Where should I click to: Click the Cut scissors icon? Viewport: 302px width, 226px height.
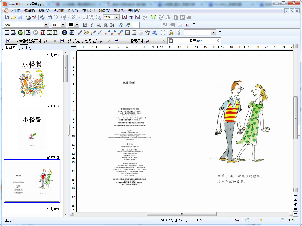pos(43,18)
